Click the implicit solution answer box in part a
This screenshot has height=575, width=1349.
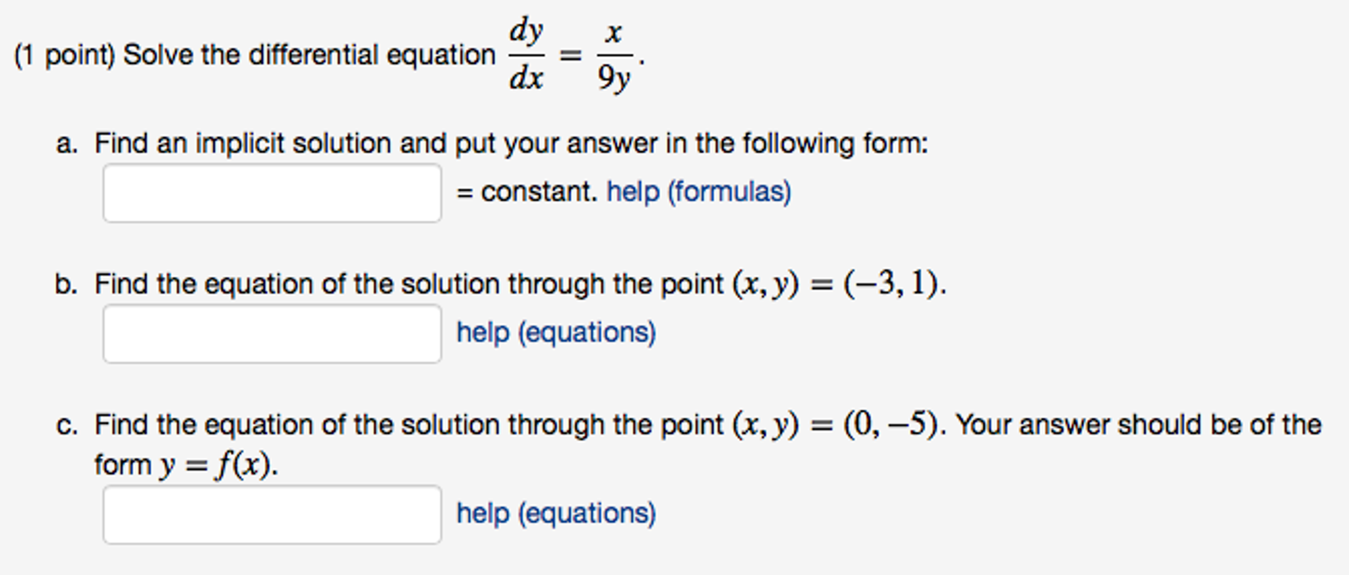272,193
